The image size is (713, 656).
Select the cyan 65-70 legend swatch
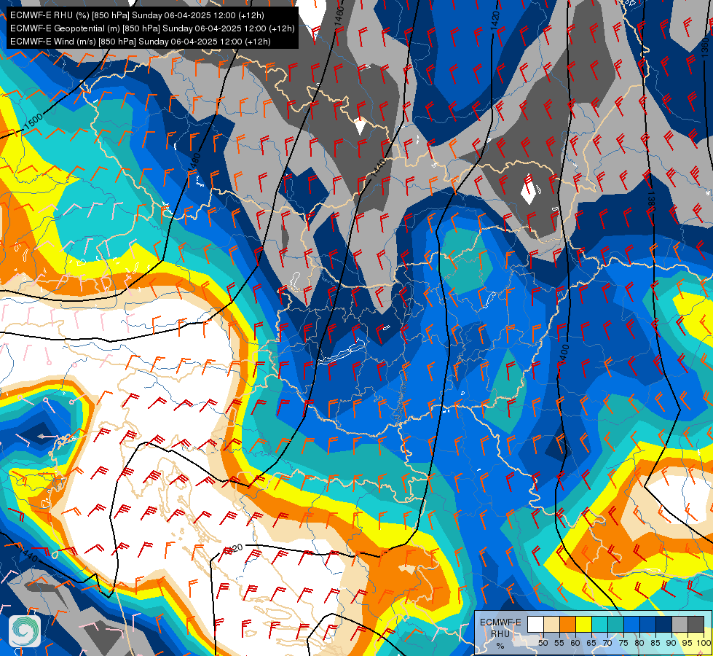(600, 624)
